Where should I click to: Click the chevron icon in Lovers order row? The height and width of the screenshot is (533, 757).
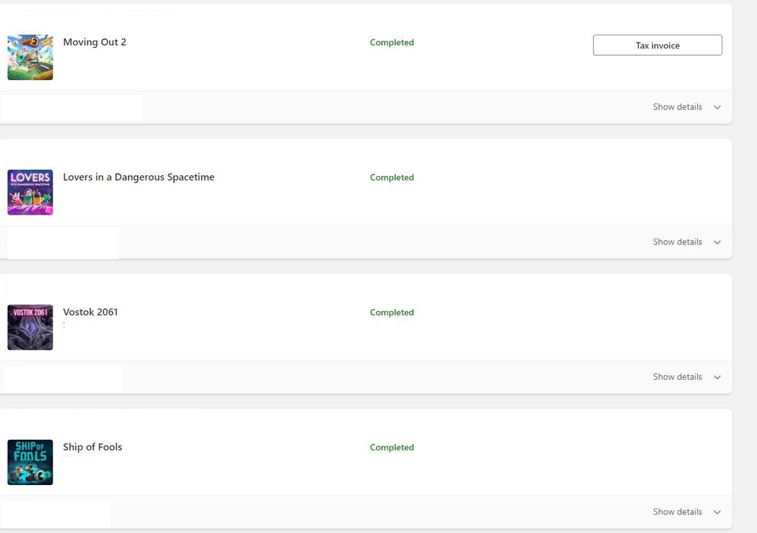717,242
